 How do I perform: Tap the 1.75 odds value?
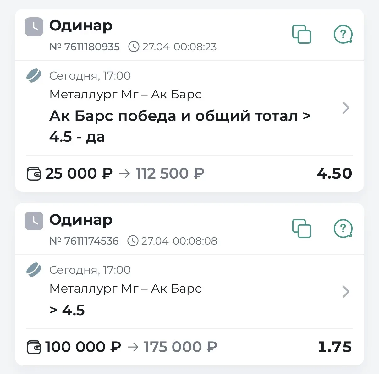(335, 347)
